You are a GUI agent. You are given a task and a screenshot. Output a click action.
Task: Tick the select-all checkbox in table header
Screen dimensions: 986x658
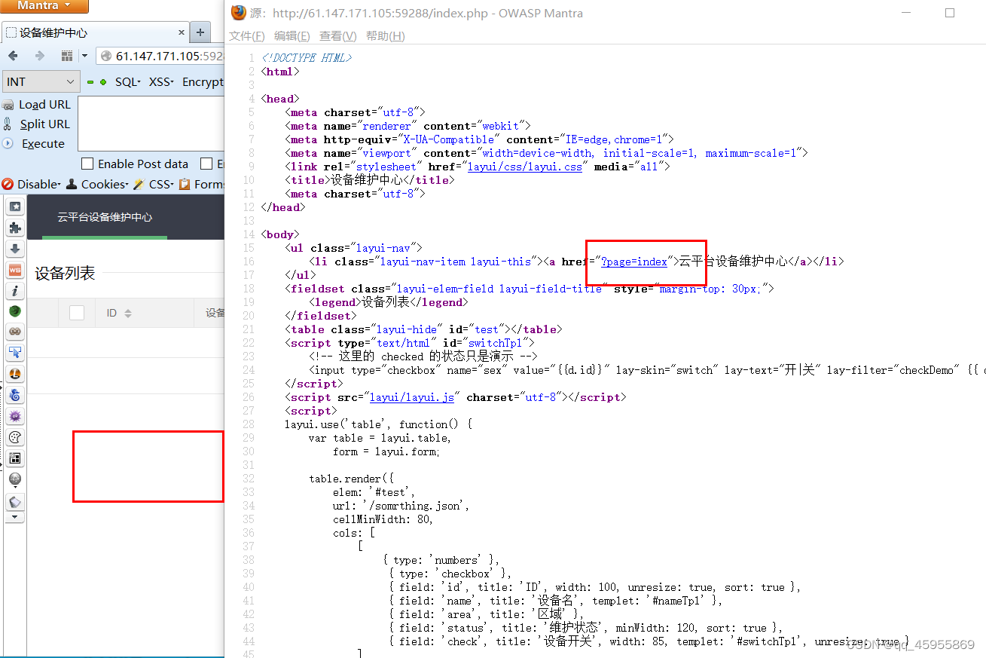[77, 313]
